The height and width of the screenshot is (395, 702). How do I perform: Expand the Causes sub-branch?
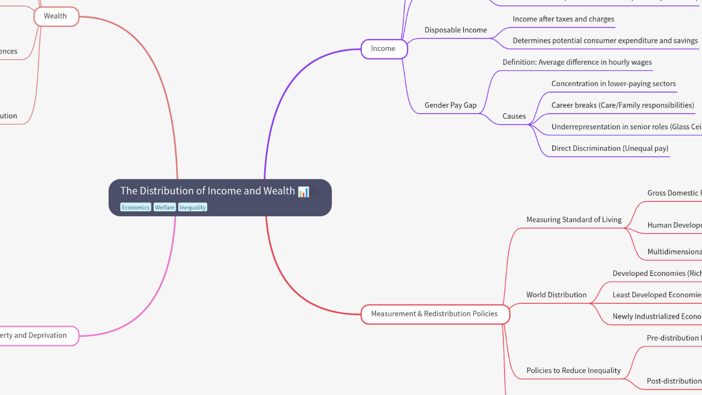[x=514, y=116]
